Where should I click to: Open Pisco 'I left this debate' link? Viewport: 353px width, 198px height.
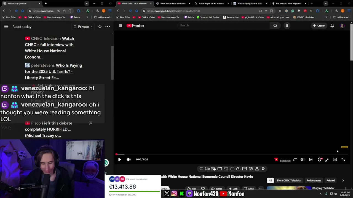tap(49, 129)
